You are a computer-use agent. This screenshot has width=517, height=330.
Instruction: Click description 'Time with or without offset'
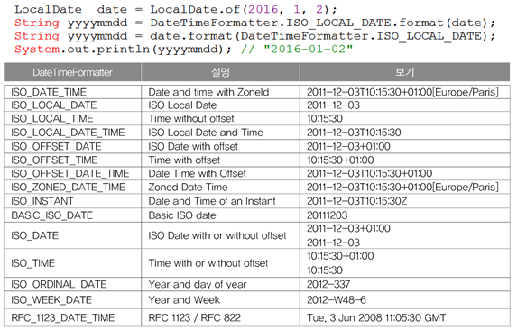(208, 263)
